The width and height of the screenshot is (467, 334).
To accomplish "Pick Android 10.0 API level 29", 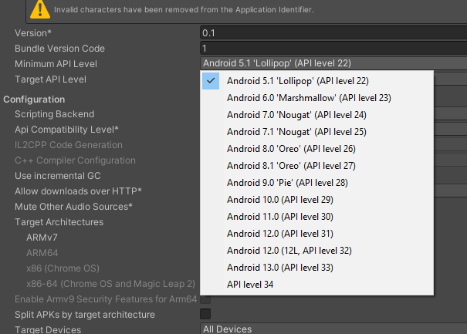I will [280, 200].
